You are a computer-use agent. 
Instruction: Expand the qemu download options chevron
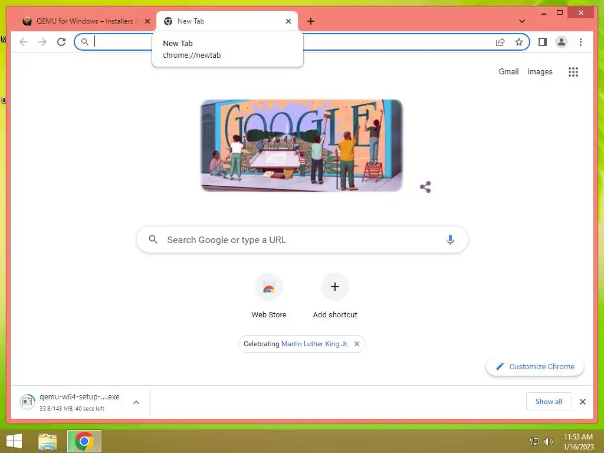(x=136, y=402)
